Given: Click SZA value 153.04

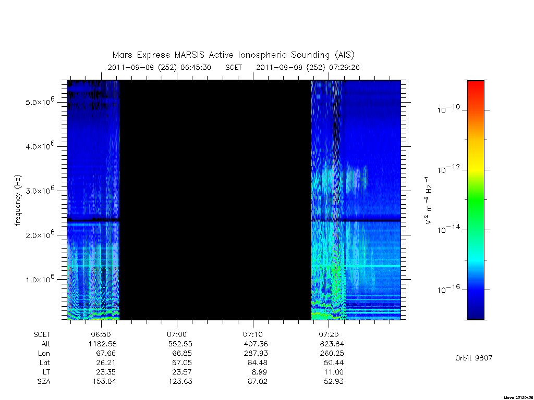Looking at the screenshot, I should pos(104,382).
